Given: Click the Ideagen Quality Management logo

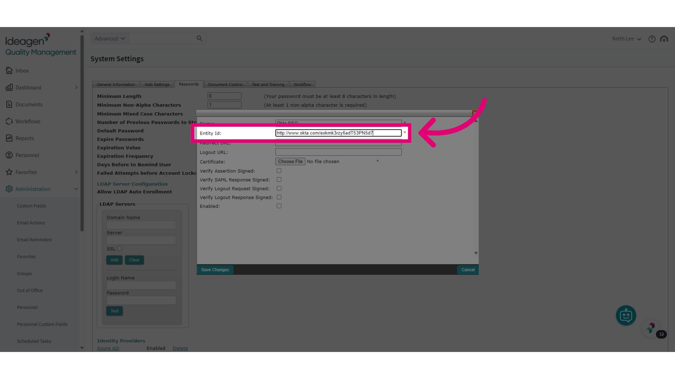Looking at the screenshot, I should coord(40,45).
